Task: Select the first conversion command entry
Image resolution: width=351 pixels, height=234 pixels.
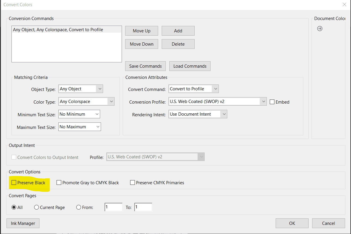Action: (58, 30)
